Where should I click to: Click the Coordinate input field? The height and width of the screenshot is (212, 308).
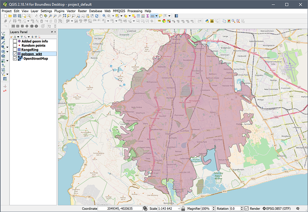tap(120, 208)
